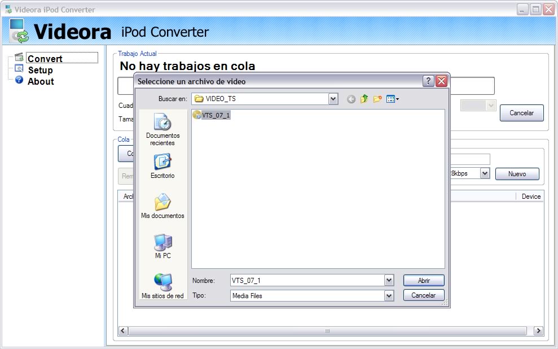Click the Convert clapperboard icon
This screenshot has height=349, width=558.
click(x=19, y=57)
